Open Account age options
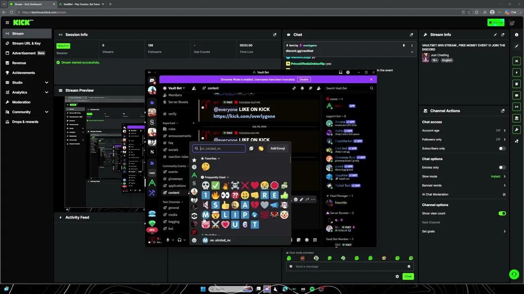 (x=464, y=131)
